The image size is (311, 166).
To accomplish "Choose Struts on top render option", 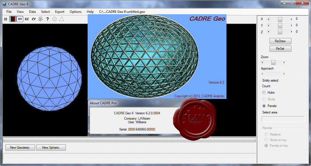I will point(266,140).
